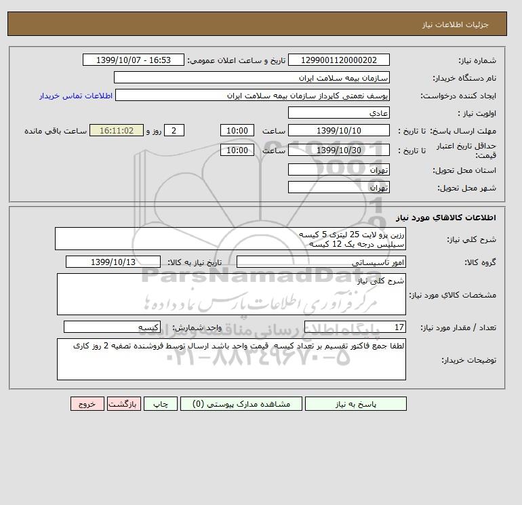Click the label تاریخ و ساعت اعلان عمومی
The image size is (522, 505).
[237, 60]
